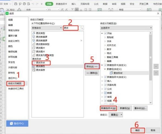Viewport: 162px width, 134px height.
Task: Click the 更改 search input field
Action: [x=70, y=28]
